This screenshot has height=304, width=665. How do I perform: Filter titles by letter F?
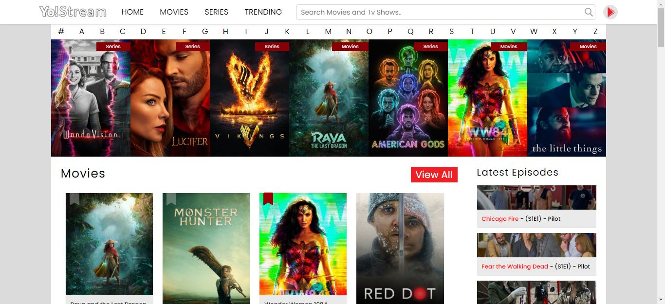pyautogui.click(x=185, y=32)
